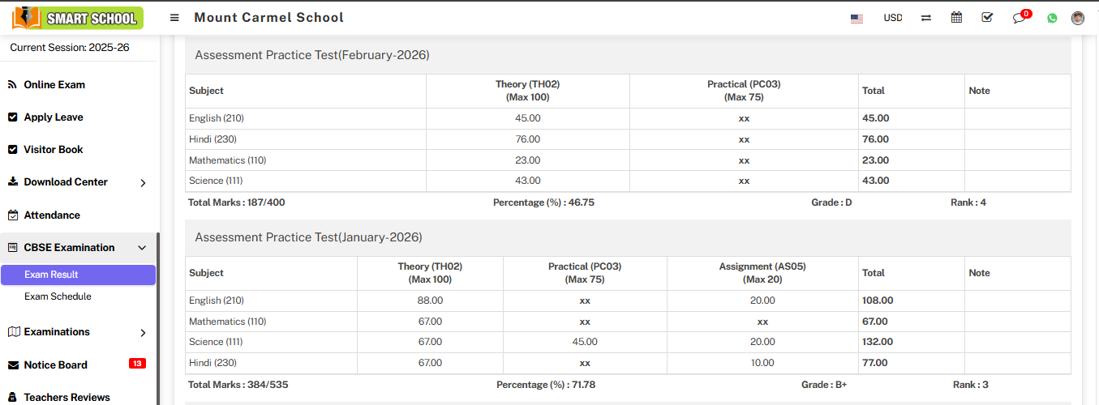Open the task checklist icon in header
This screenshot has height=405, width=1099.
(987, 18)
